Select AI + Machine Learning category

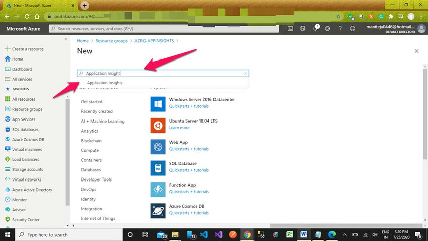[x=103, y=121]
